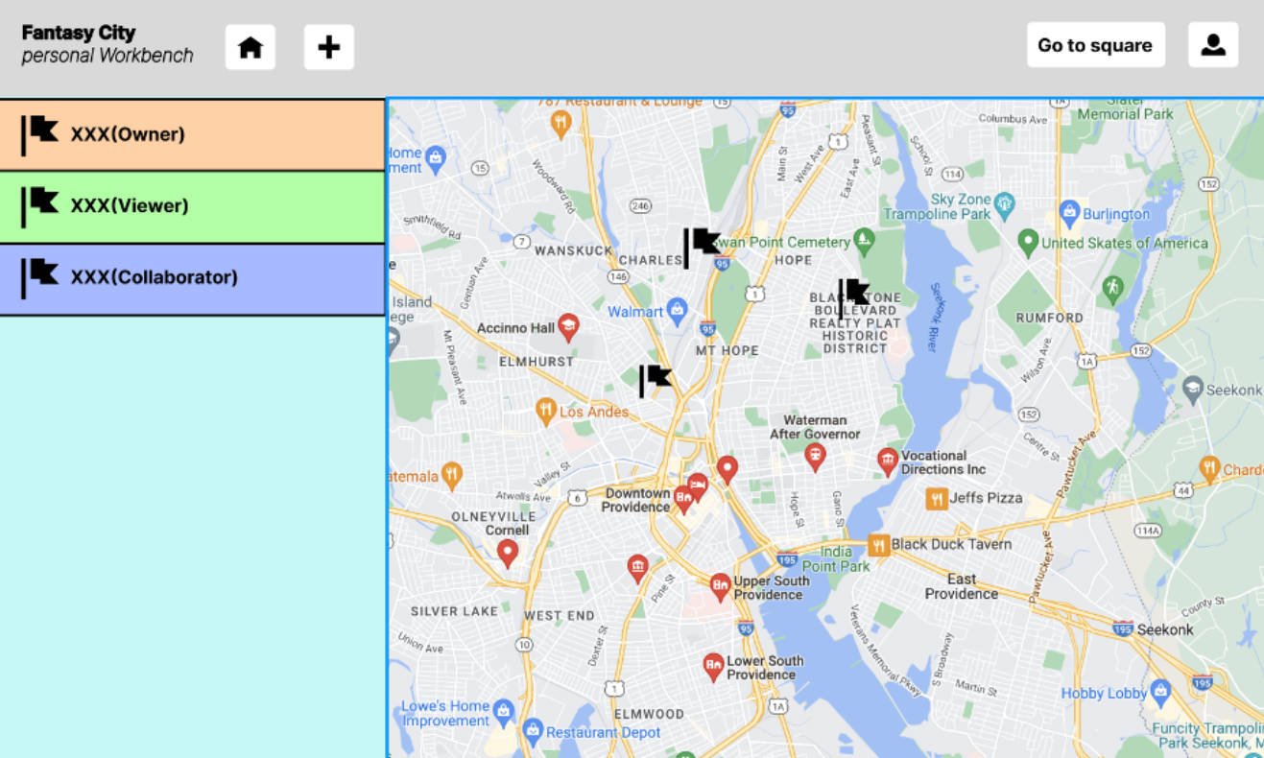
Task: Click the Go to square button
Action: (1095, 45)
